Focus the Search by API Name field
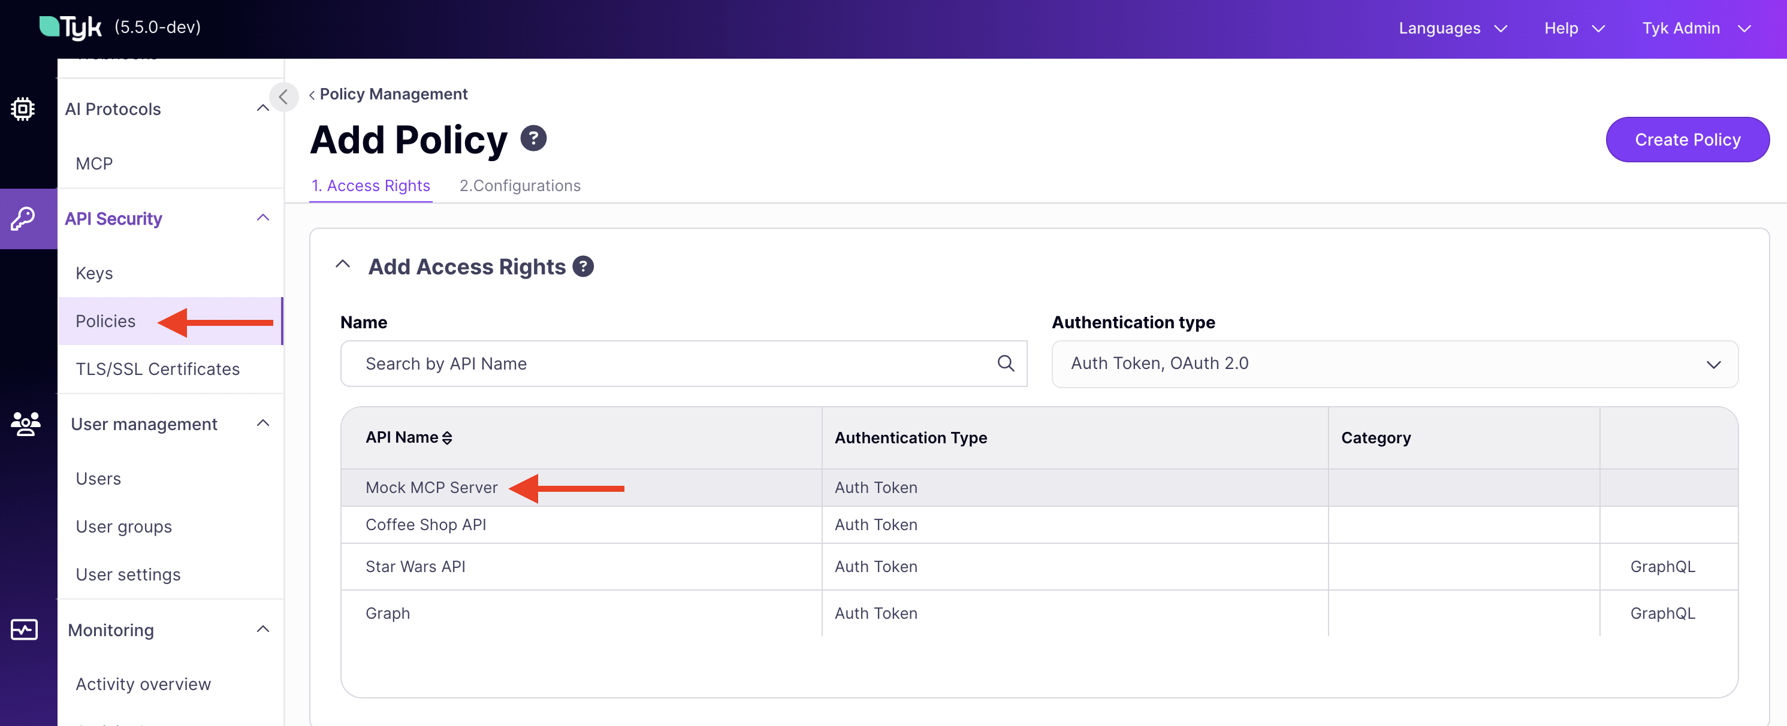The height and width of the screenshot is (726, 1787). (683, 364)
